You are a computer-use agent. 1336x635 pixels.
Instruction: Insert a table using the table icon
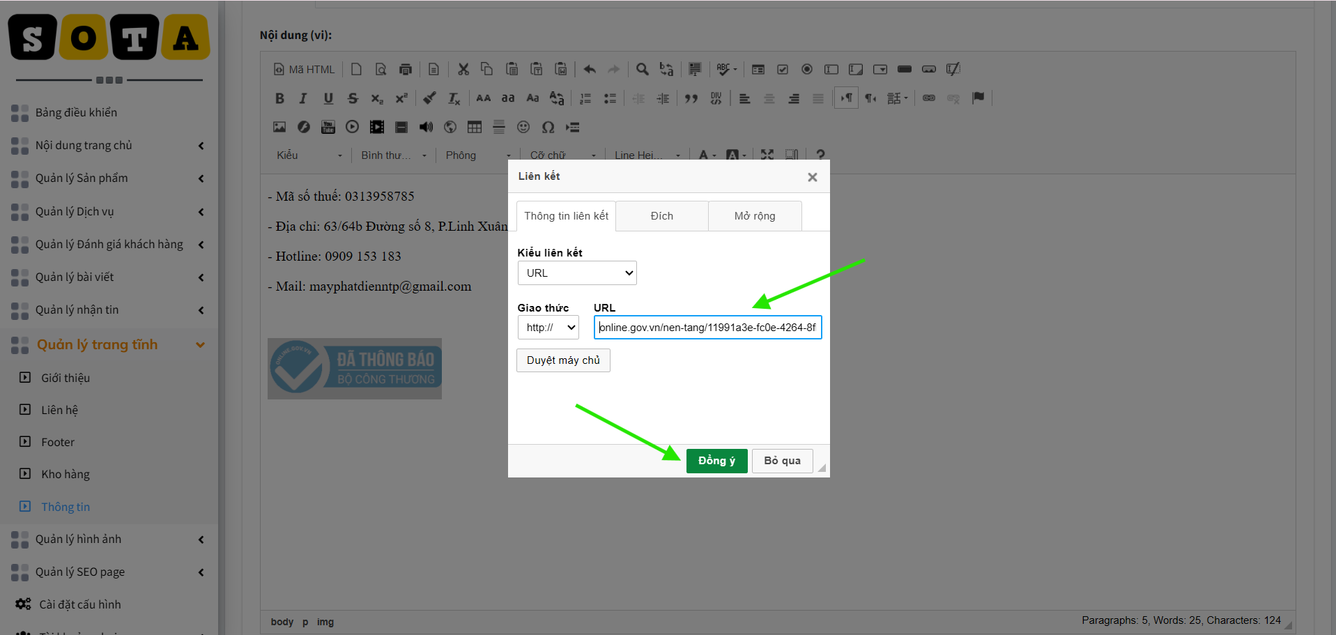click(x=475, y=127)
